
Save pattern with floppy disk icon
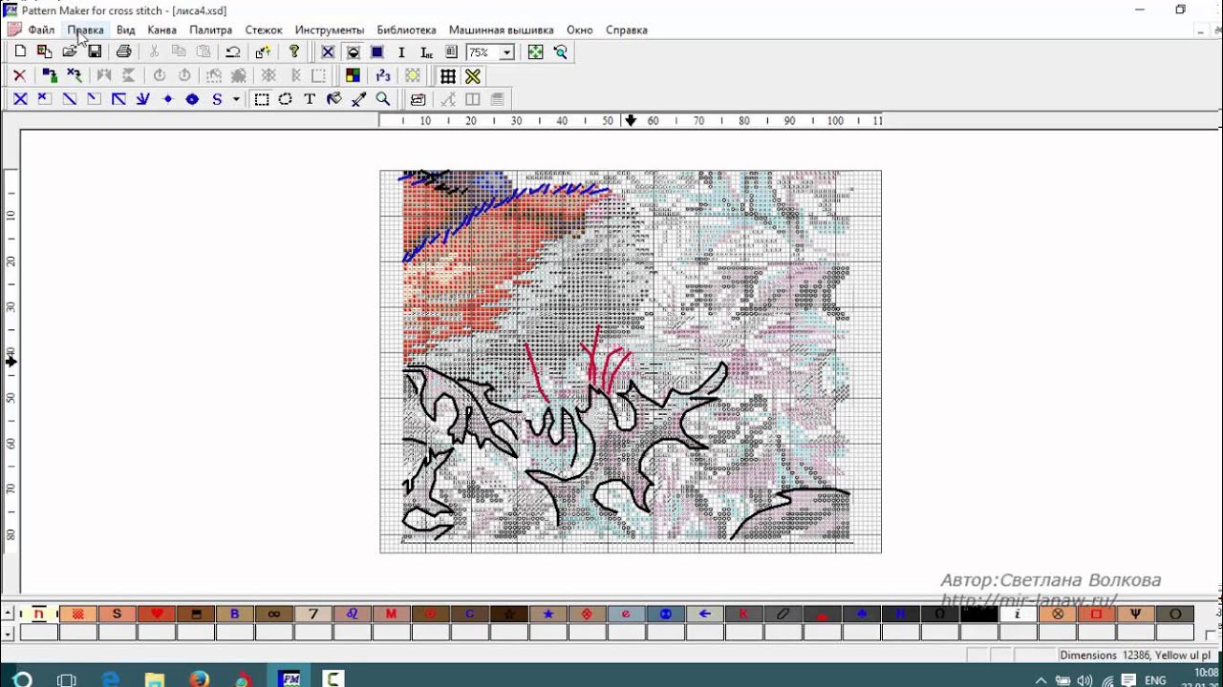[x=95, y=52]
